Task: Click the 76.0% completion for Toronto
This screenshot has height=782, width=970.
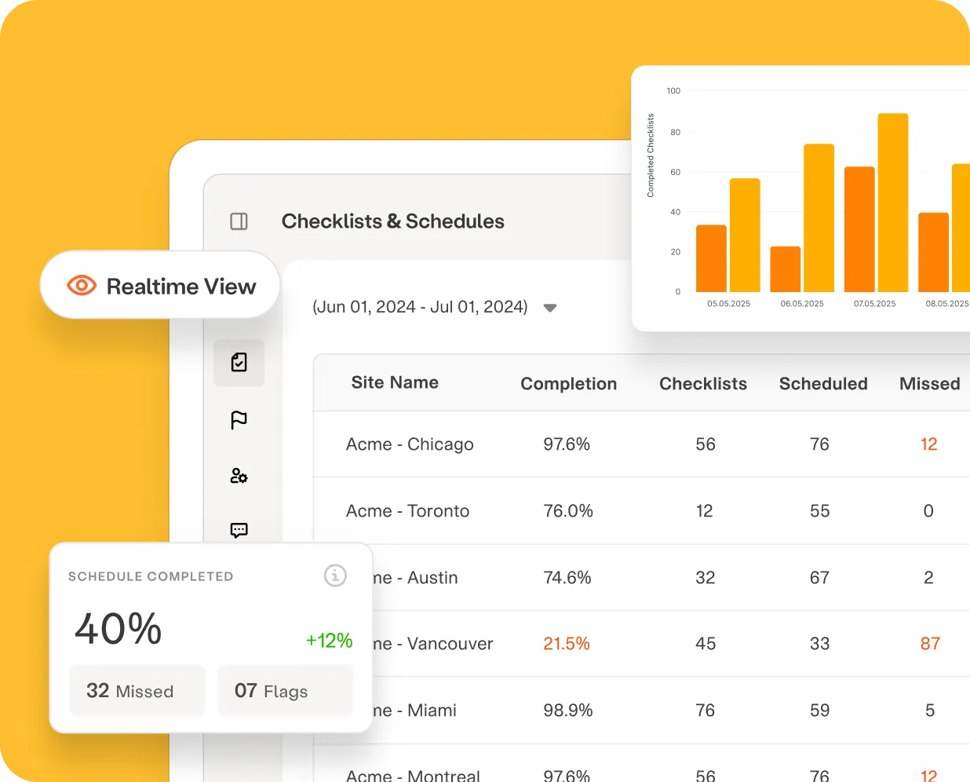Action: [568, 511]
